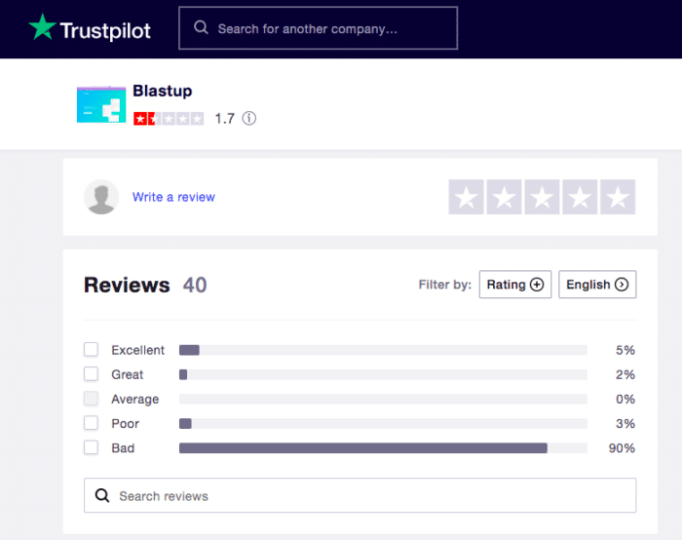Click the red star rating for Blastup

[x=169, y=118]
